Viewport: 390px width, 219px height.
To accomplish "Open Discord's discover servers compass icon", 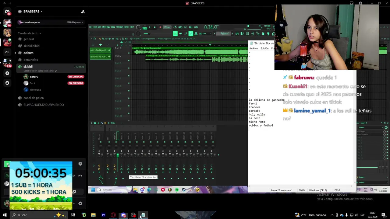I will [7, 83].
